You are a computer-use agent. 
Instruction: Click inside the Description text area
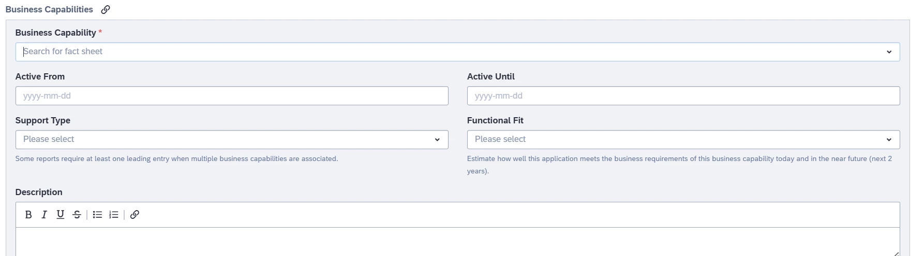(455, 242)
